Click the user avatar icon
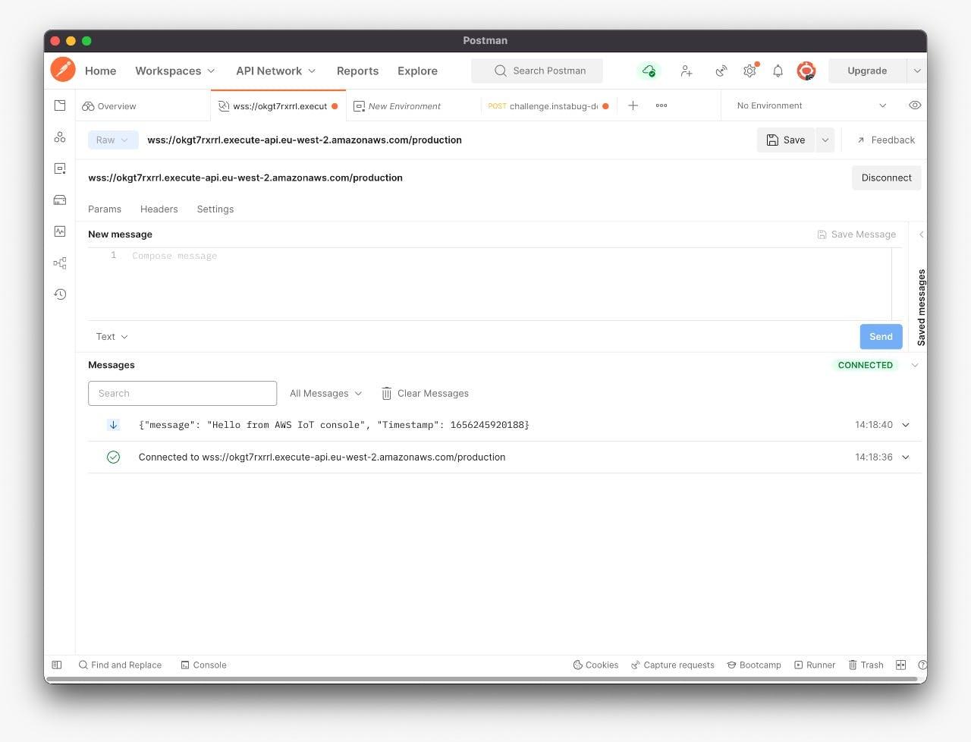The image size is (971, 742). point(806,71)
